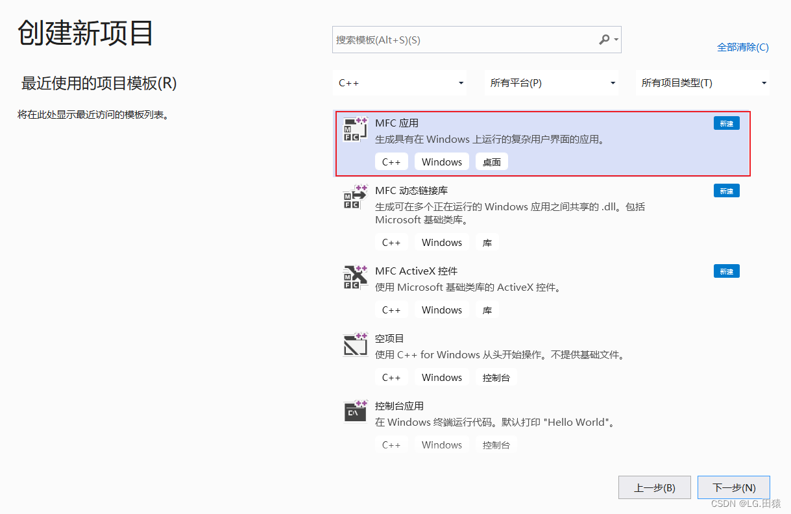Click the Windows tag under 空项目
The image size is (791, 514).
point(442,377)
